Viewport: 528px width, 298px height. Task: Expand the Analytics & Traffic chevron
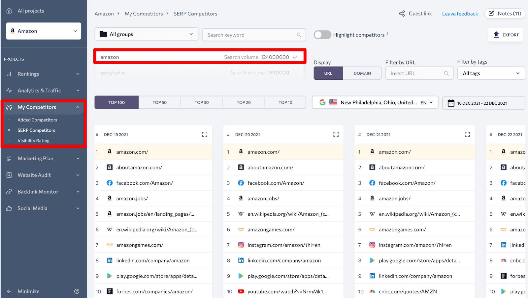78,91
